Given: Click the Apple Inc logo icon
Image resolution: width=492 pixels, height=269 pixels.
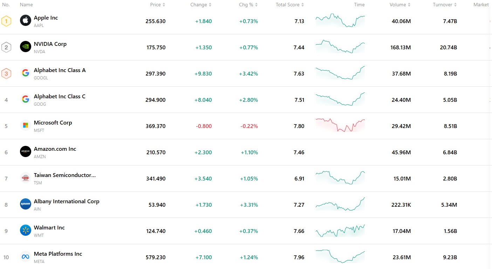Looking at the screenshot, I should [26, 21].
